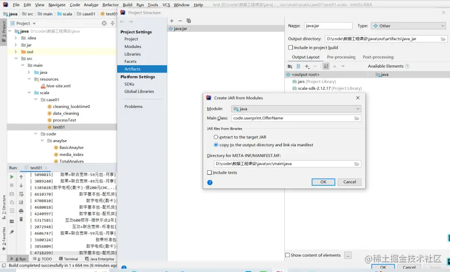Select Libraries under Project Settings
Screen dimensions: 450x272
coord(132,54)
